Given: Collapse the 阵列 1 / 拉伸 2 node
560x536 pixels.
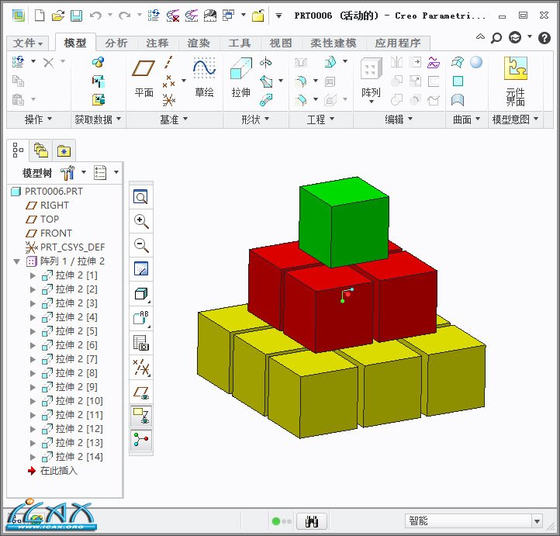Looking at the screenshot, I should 16,261.
